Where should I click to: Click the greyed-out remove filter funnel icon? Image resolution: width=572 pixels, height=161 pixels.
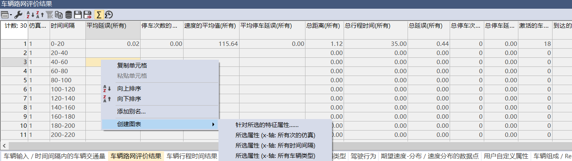tap(49, 15)
